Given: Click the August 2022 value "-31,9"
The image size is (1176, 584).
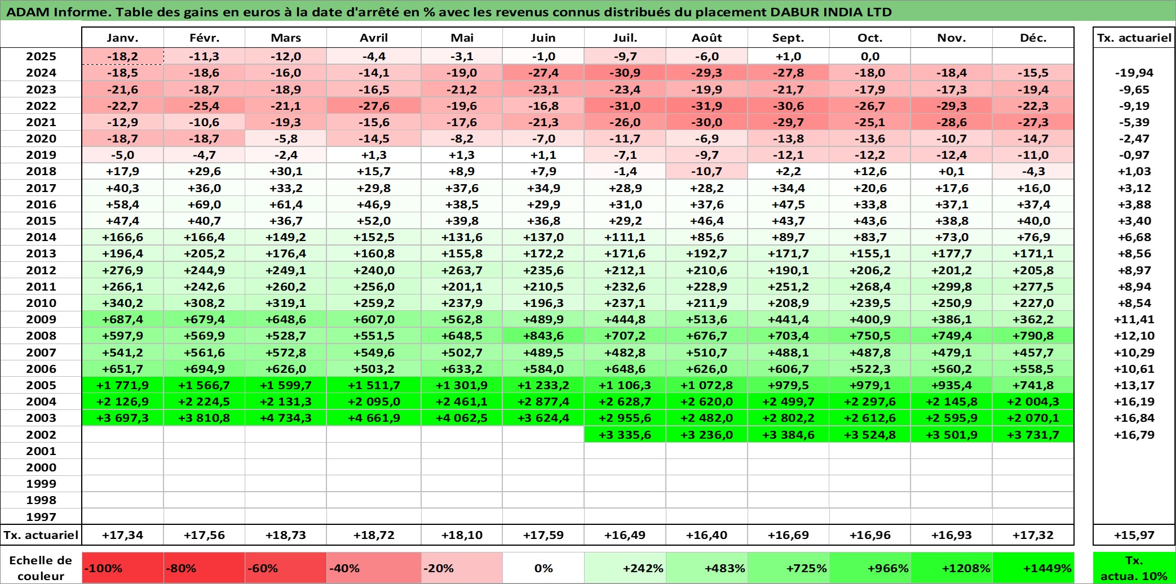Looking at the screenshot, I should [x=707, y=106].
